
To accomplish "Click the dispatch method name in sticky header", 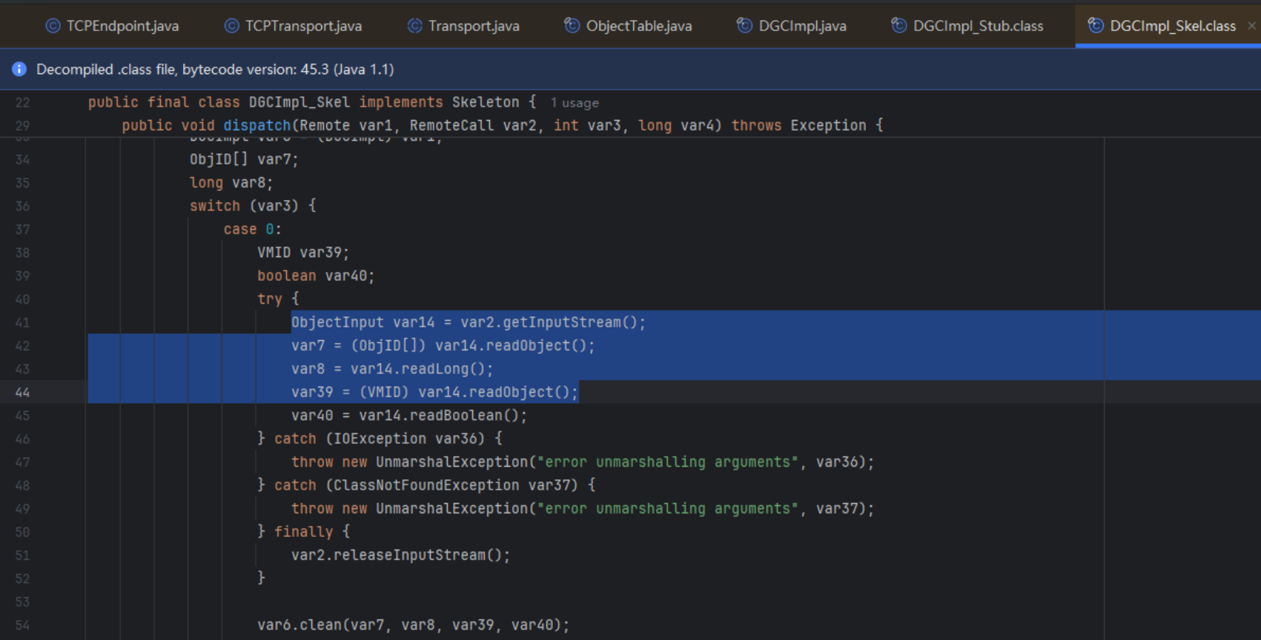I will point(257,125).
